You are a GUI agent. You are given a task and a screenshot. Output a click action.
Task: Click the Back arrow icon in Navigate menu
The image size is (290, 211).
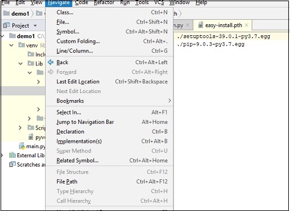coord(50,62)
